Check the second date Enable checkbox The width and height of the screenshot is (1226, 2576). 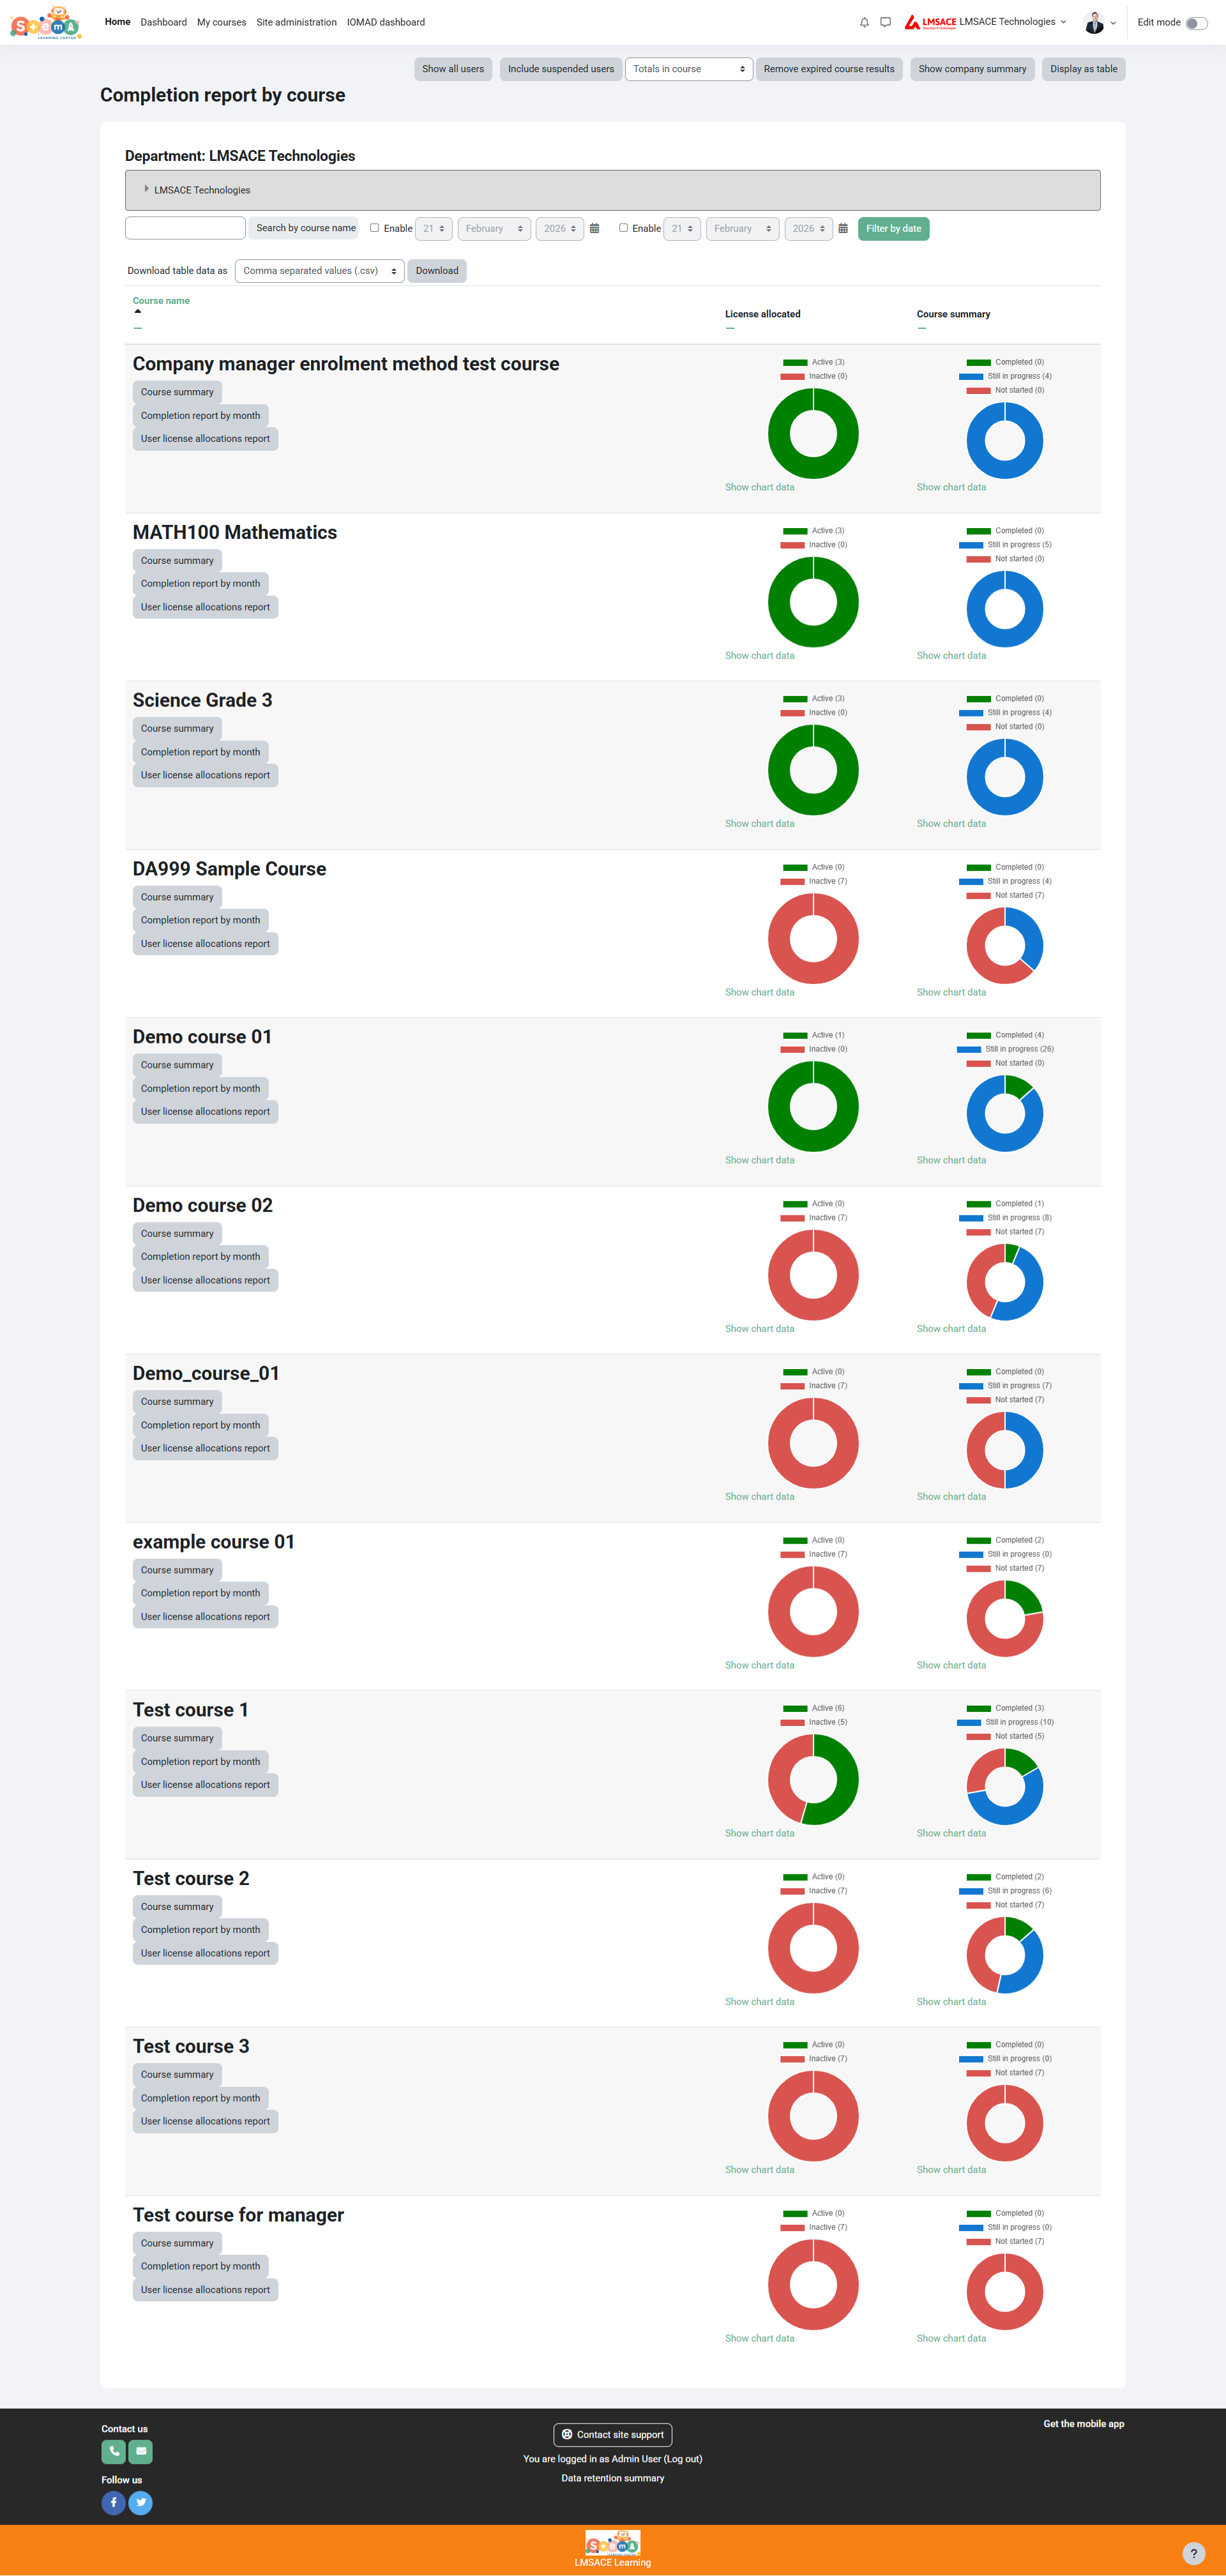coord(623,228)
